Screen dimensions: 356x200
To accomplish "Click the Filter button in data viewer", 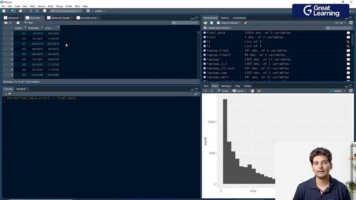I will tap(28, 23).
